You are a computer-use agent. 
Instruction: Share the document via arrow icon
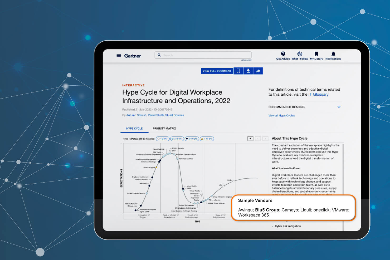258,71
